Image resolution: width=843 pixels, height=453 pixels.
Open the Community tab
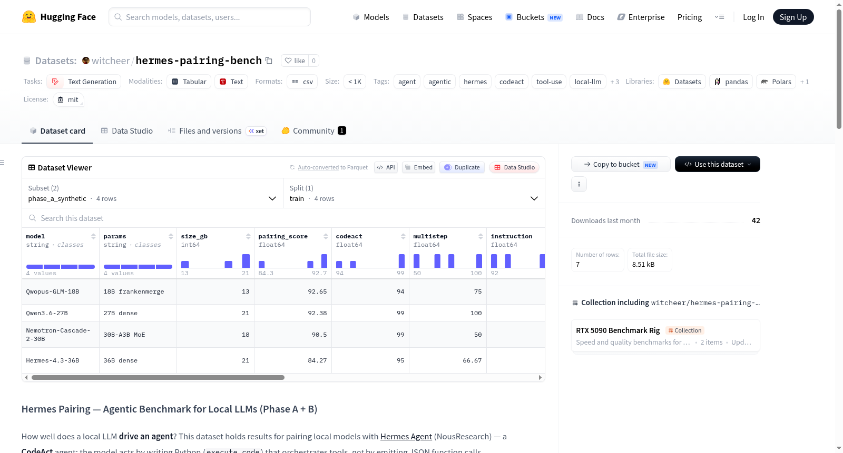pos(314,131)
